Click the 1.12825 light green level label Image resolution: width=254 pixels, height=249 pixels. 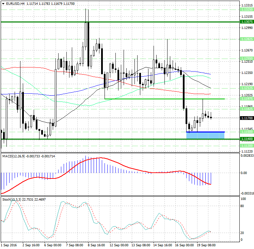247,39
